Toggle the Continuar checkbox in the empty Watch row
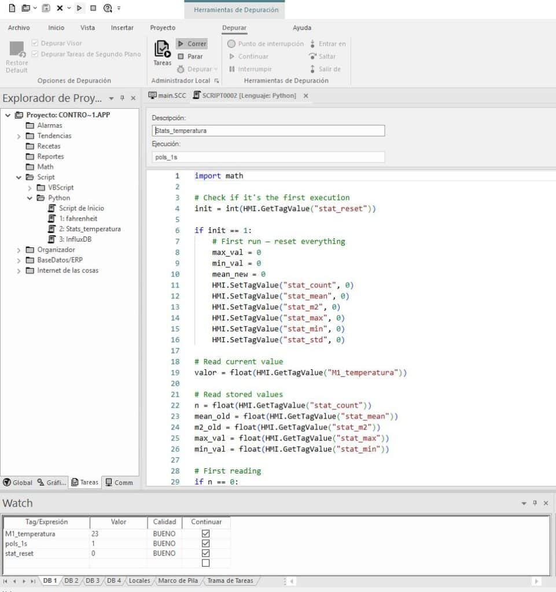Image resolution: width=556 pixels, height=592 pixels. pos(205,563)
